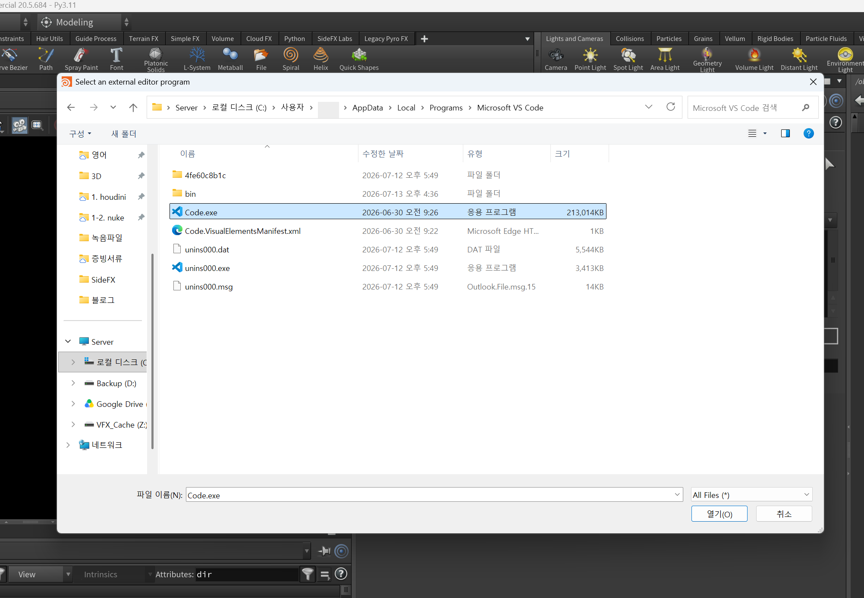Click AppData in the breadcrumb path

[x=368, y=107]
